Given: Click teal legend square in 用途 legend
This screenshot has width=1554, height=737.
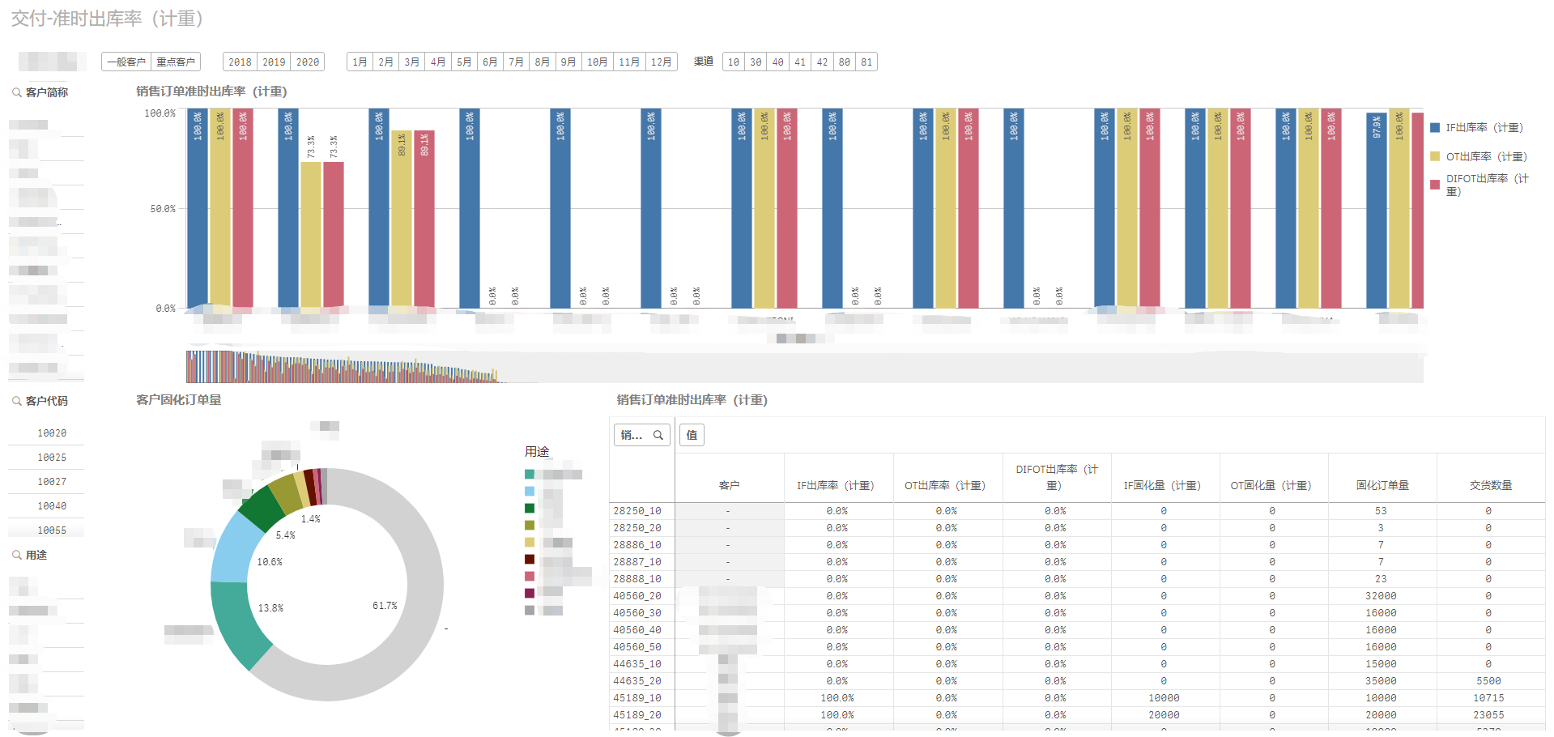Looking at the screenshot, I should [x=530, y=474].
